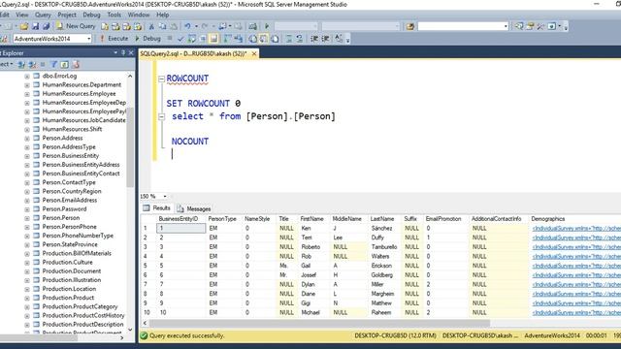Click the tools wrench icon in top toolbar
Screen dimensions: 621x349
540,26
